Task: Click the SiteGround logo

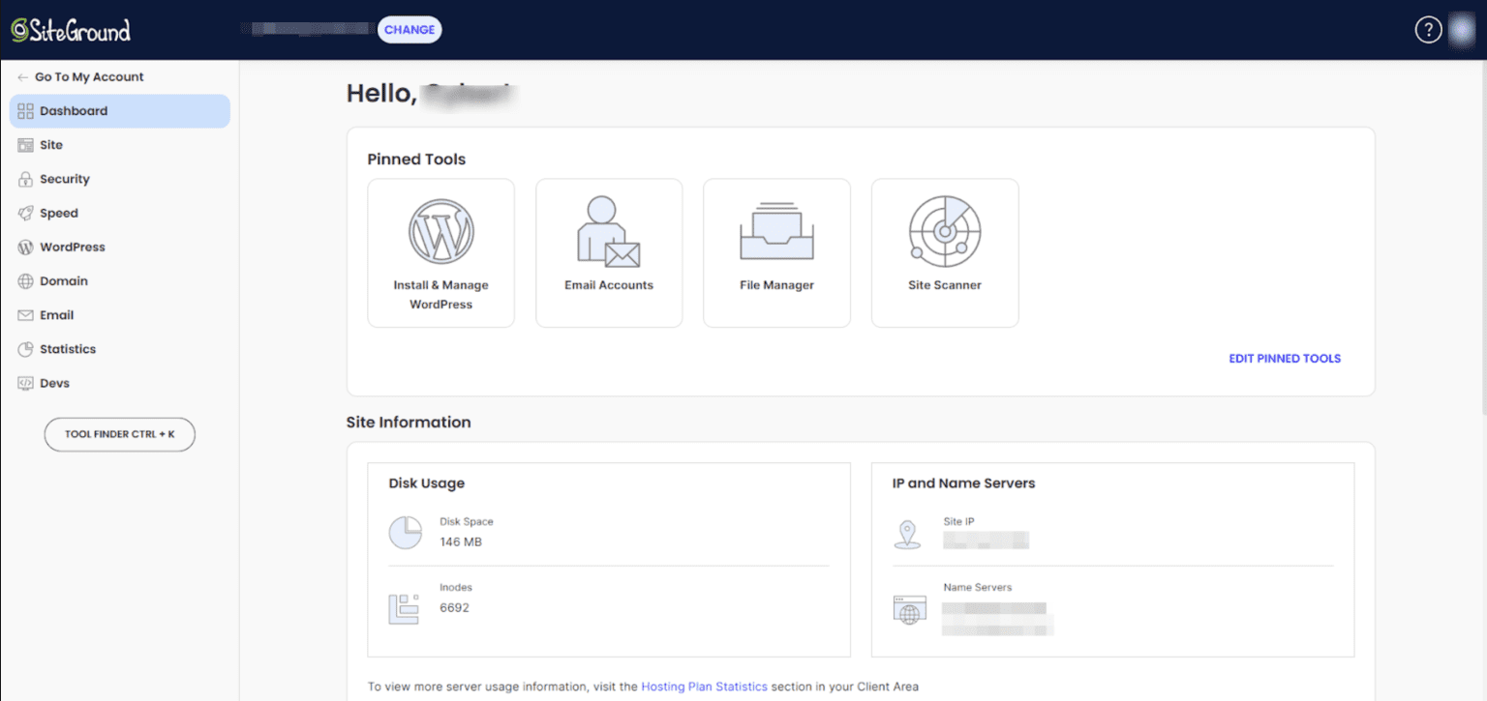Action: coord(71,30)
